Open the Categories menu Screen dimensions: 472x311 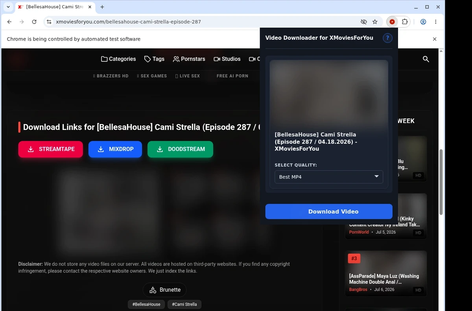(118, 59)
